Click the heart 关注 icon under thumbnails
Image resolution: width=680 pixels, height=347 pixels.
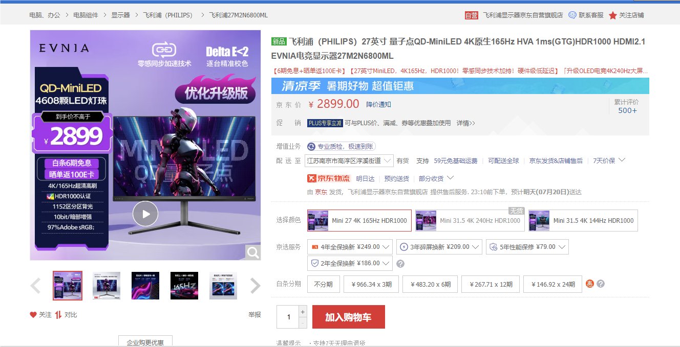[x=33, y=315]
